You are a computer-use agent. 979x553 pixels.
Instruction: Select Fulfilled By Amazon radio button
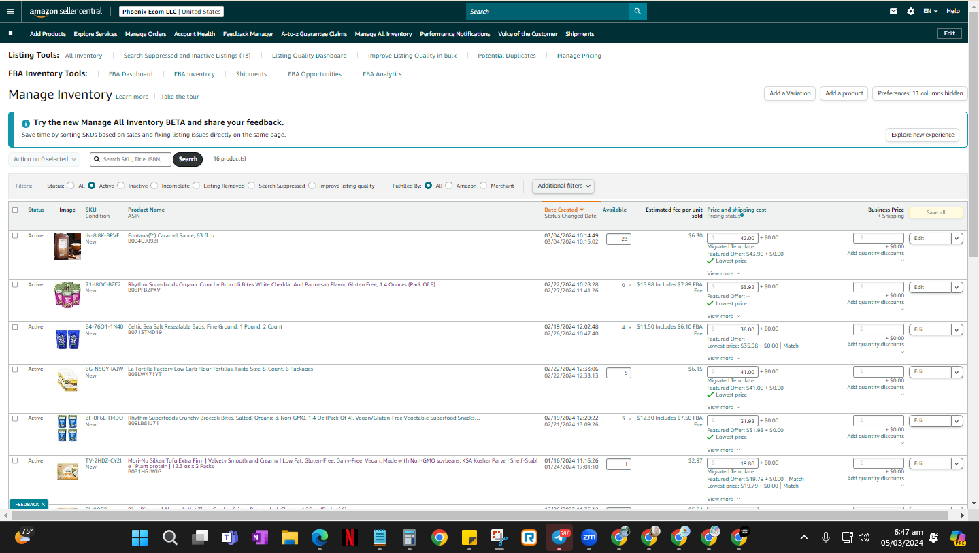(449, 185)
